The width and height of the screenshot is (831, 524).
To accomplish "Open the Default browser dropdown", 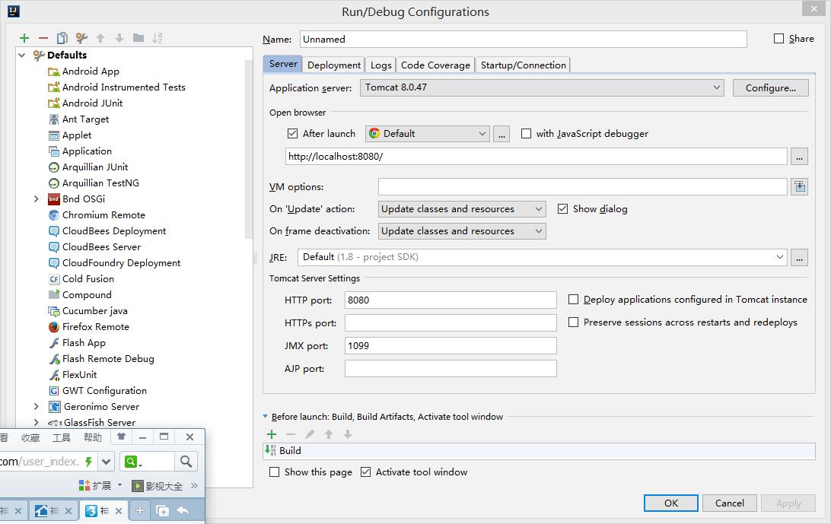I will [x=427, y=134].
